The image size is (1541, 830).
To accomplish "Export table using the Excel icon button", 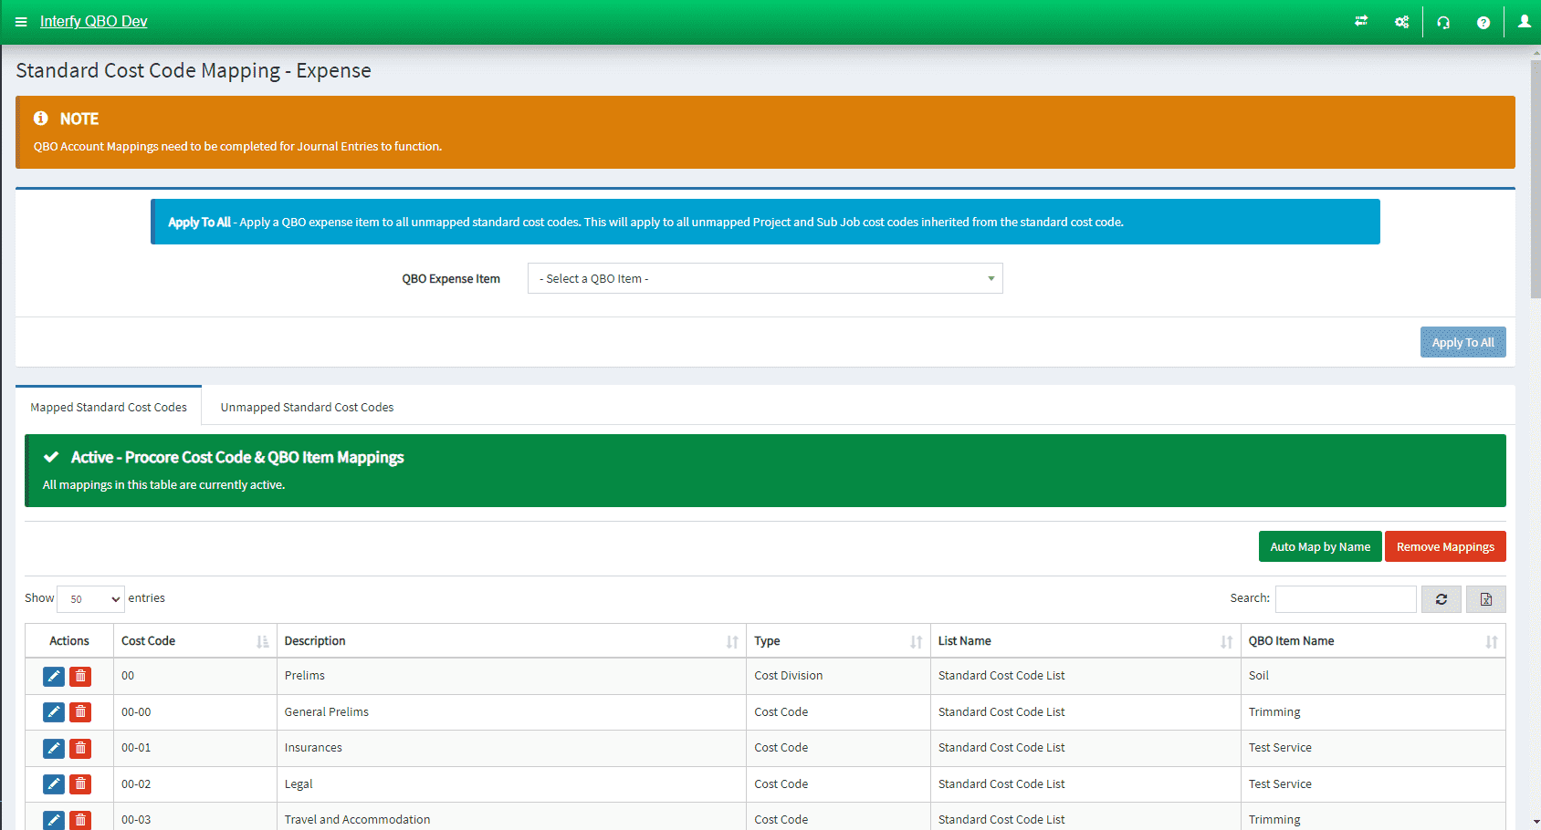I will [x=1485, y=599].
